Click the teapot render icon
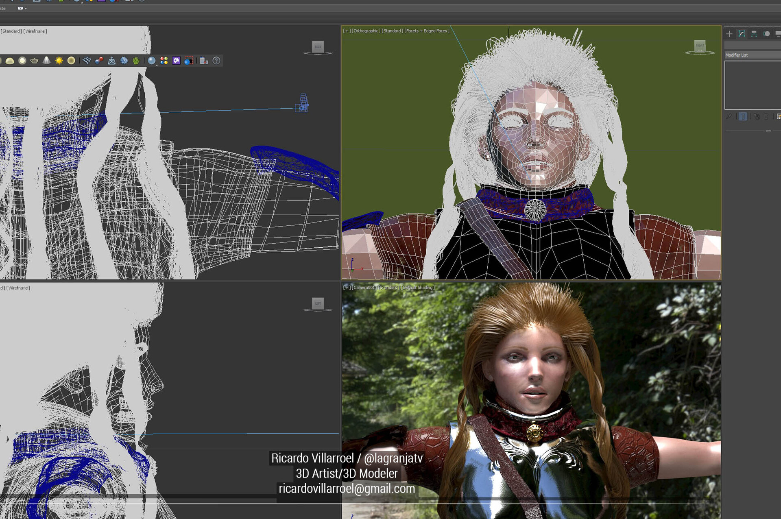 pos(35,61)
